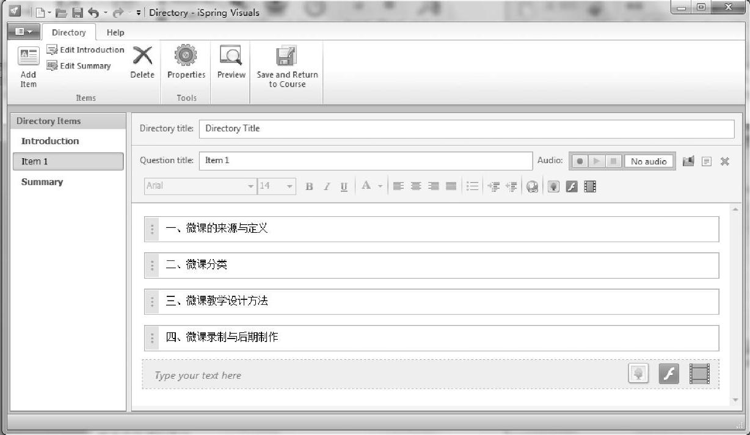Image resolution: width=750 pixels, height=435 pixels.
Task: Insert video filmstrip from formatting toolbar
Action: pos(590,186)
